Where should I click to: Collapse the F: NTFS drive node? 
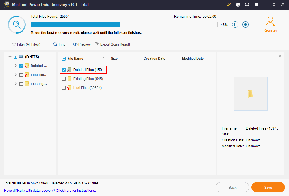[10, 57]
